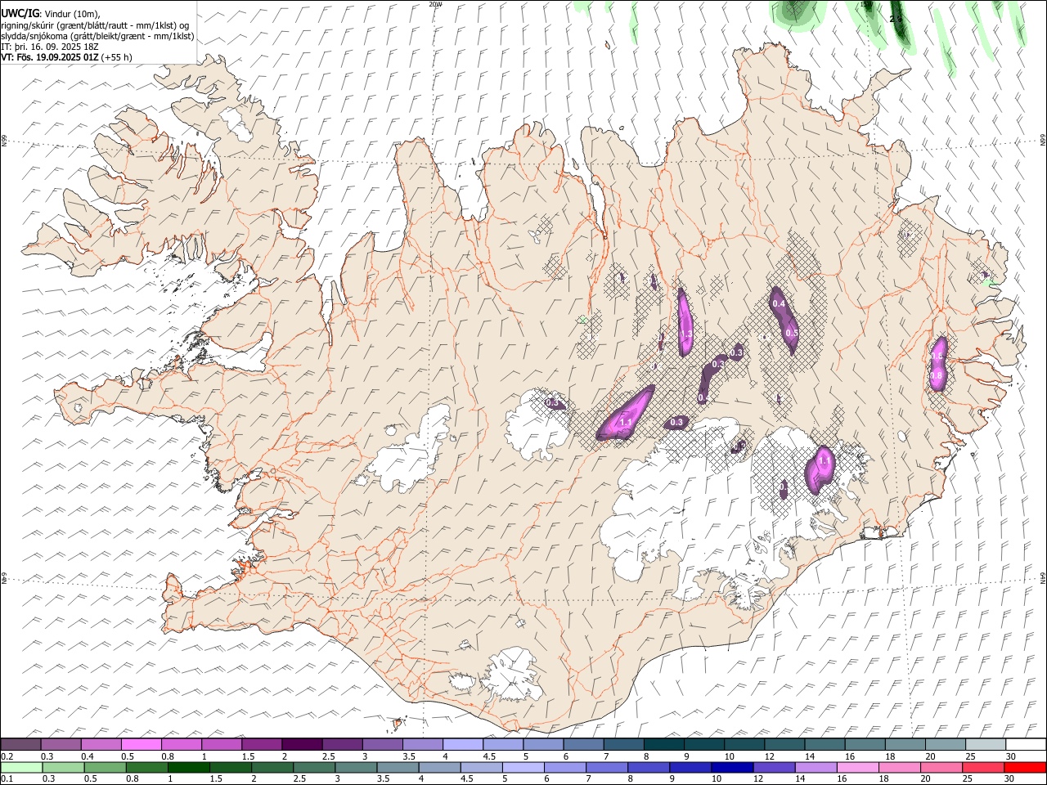The image size is (1047, 785).
Task: Click the '18' label under the top legend row
Action: click(x=891, y=756)
